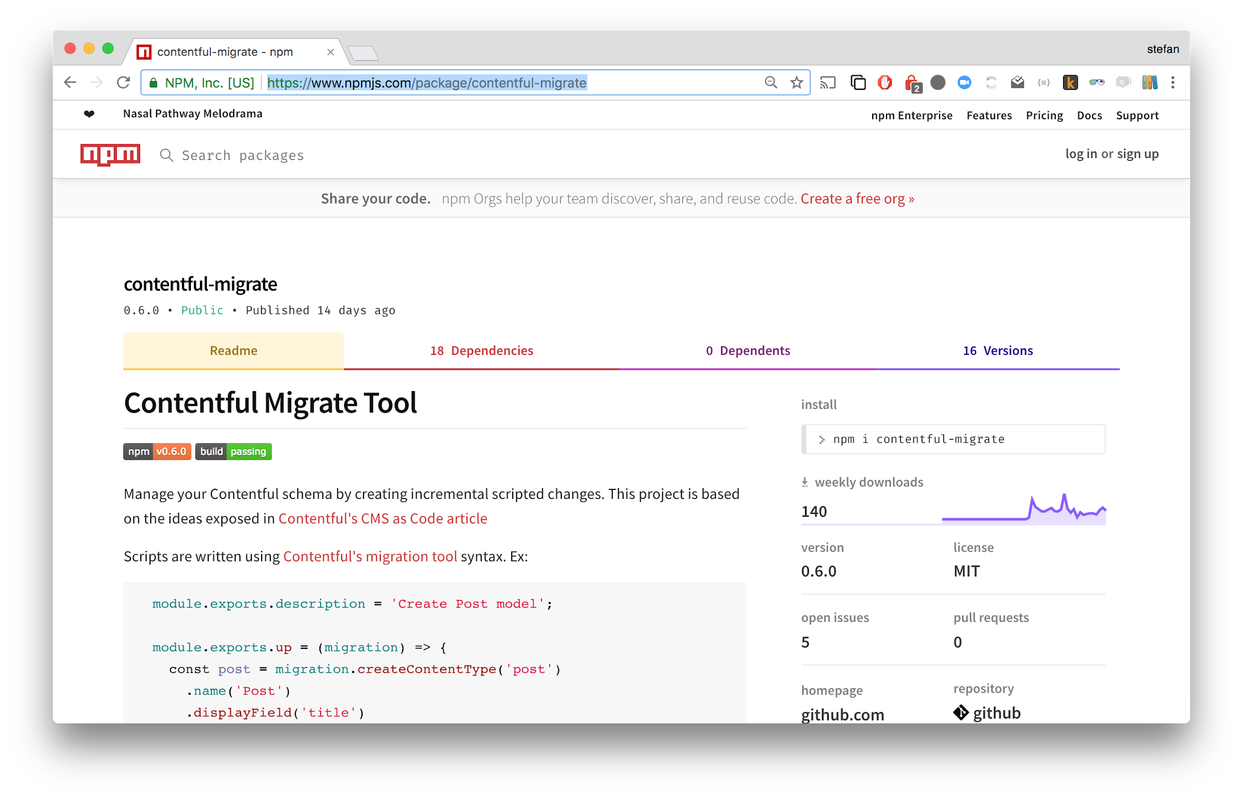Click log in link
The image size is (1243, 799).
[x=1080, y=154]
